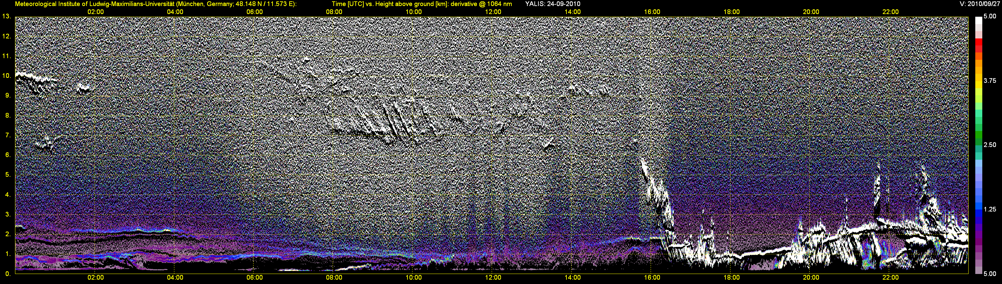Image resolution: width=1002 pixels, height=284 pixels.
Task: Click the 02:00 label on the bottom time axis
Action: [96, 278]
